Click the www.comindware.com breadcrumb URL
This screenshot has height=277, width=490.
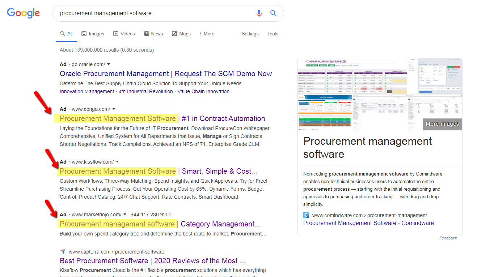(x=369, y=215)
